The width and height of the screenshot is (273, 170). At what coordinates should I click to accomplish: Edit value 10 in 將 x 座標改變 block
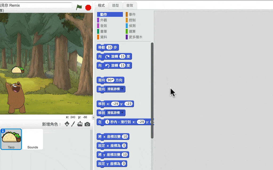125,137
